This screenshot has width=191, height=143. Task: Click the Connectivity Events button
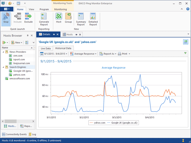pos(14,134)
